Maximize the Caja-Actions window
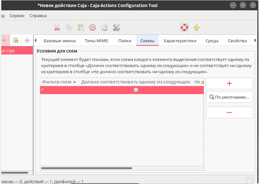Screen dimensions: 259x184 pos(243,5)
